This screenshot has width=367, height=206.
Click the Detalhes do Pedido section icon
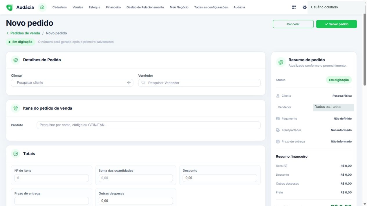click(16, 60)
